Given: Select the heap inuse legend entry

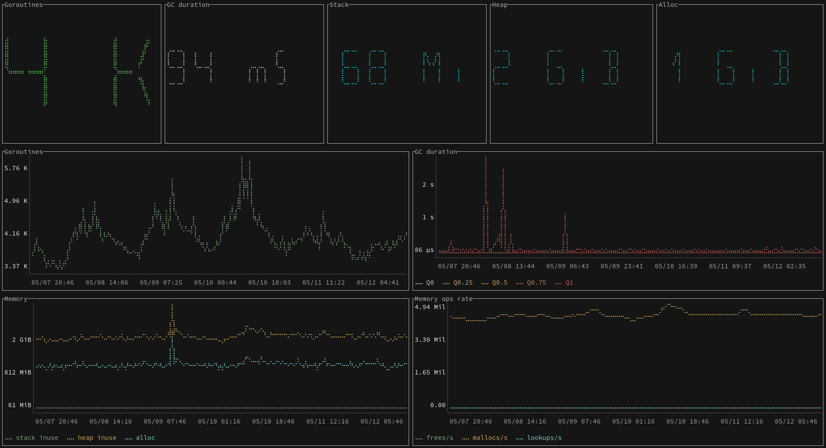Looking at the screenshot, I should (92, 438).
